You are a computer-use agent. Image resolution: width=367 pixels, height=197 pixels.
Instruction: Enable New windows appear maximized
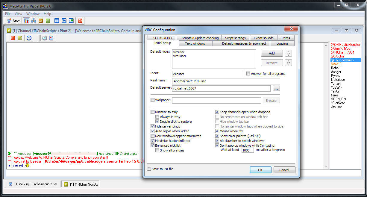(x=153, y=136)
